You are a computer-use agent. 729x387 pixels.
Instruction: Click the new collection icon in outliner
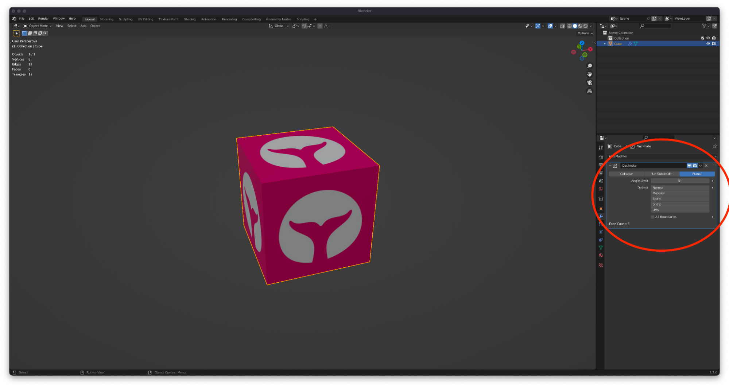(714, 26)
